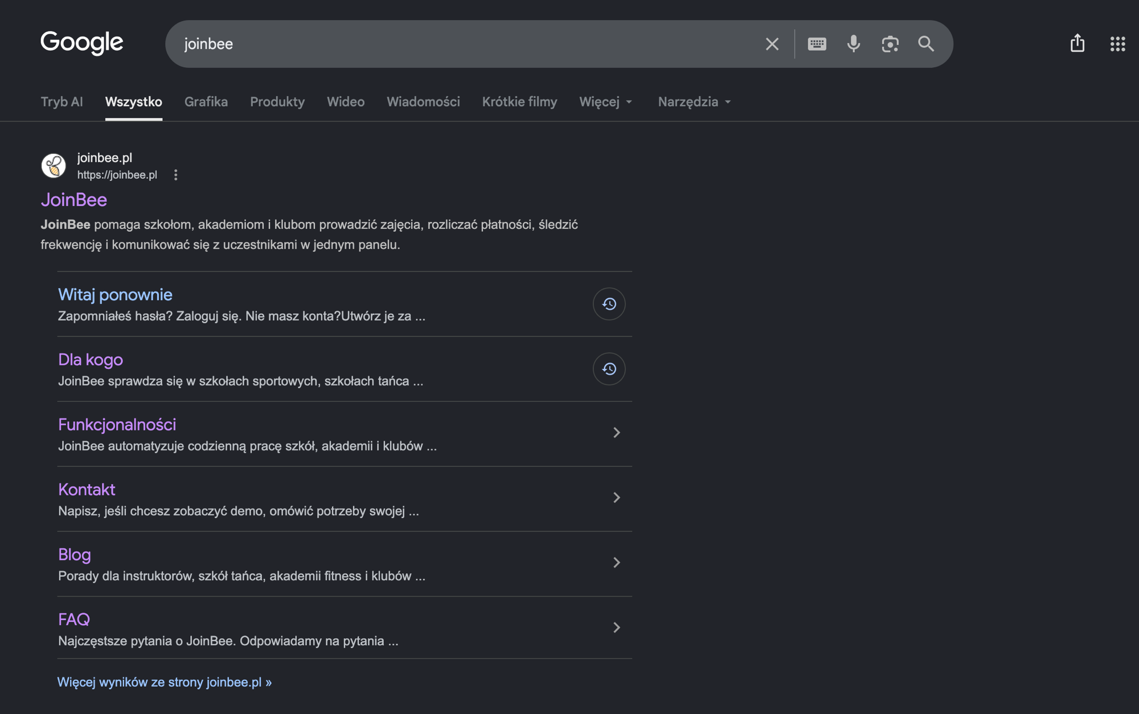Click snippet 'JoinBee sprawdza się w szkołach'
This screenshot has width=1139, height=714.
pos(240,381)
